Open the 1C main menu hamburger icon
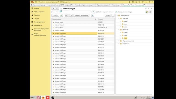The image size is (176, 99). [36, 2]
